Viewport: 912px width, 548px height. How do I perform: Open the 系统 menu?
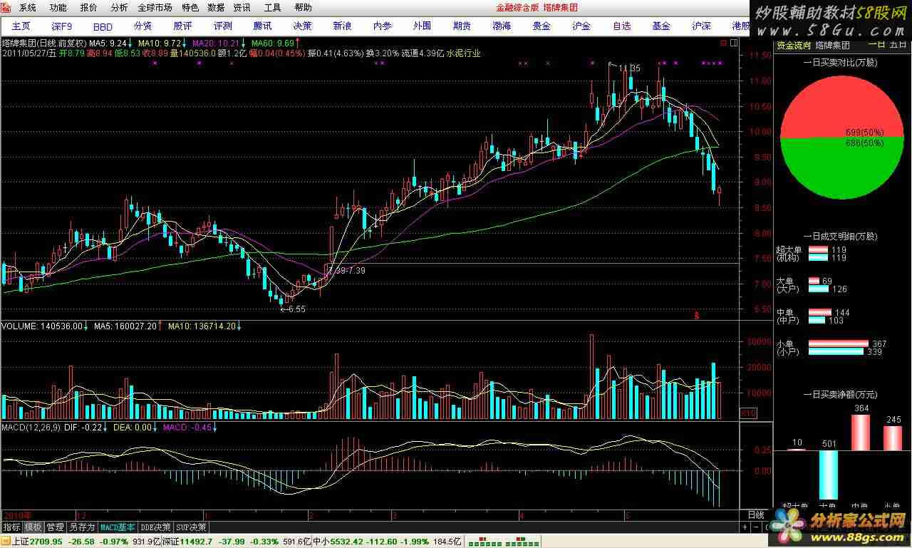click(27, 8)
